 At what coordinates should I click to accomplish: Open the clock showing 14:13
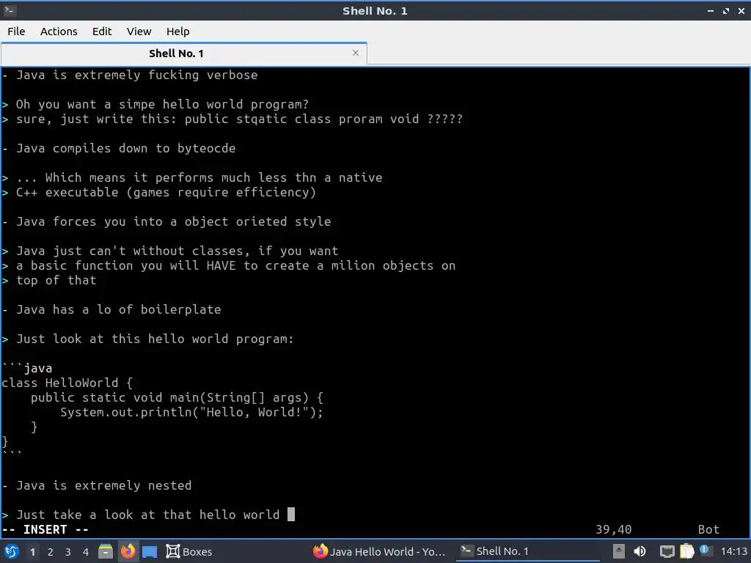pos(733,551)
